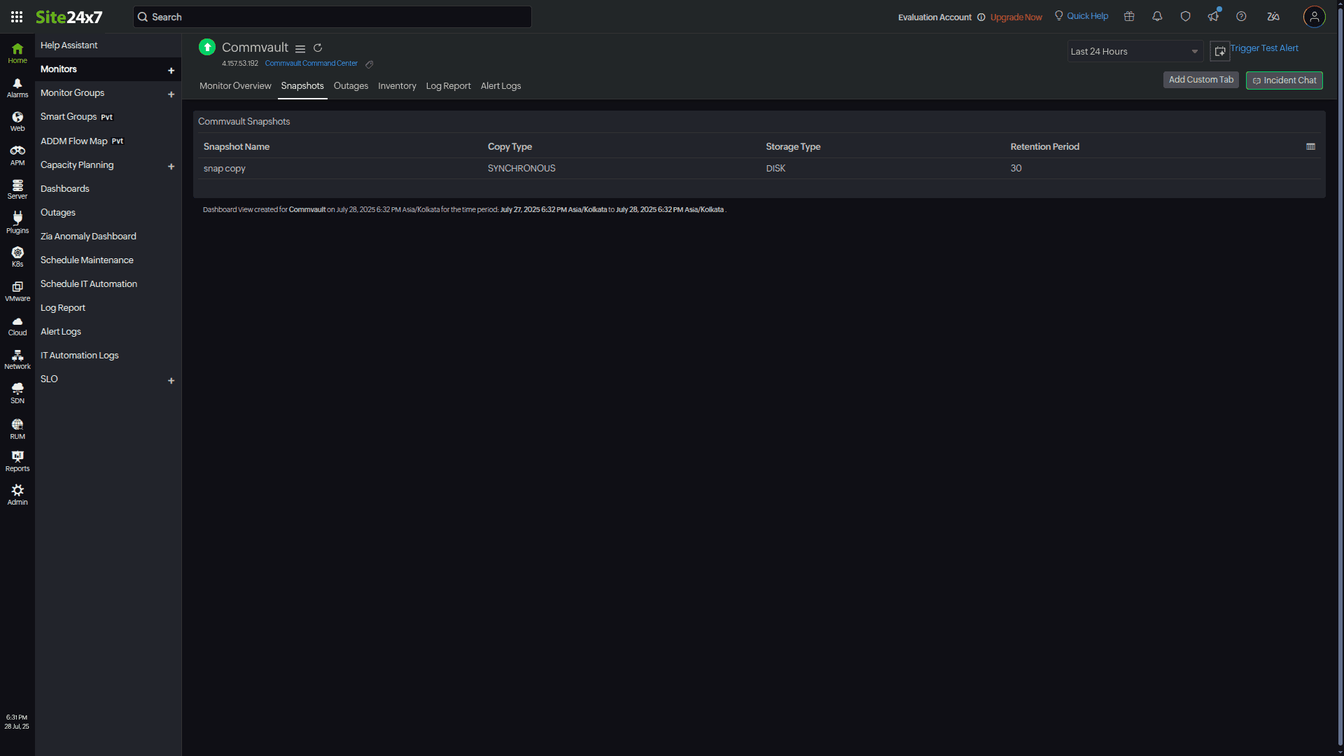This screenshot has width=1344, height=756.
Task: Click the app launcher grid icon
Action: pyautogui.click(x=17, y=17)
